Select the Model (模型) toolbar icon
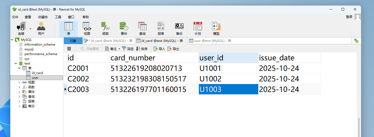Screen dimensions: 374x137 [x=216, y=29]
